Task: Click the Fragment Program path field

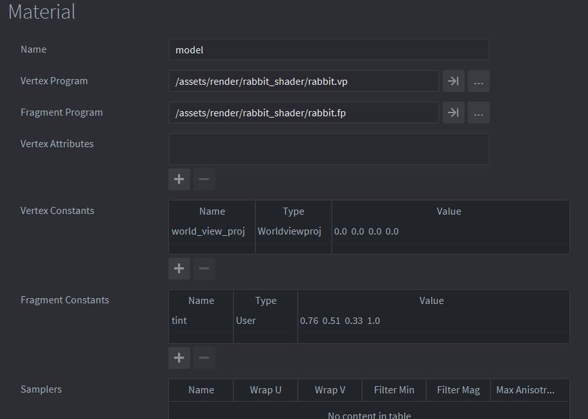Action: click(x=303, y=112)
